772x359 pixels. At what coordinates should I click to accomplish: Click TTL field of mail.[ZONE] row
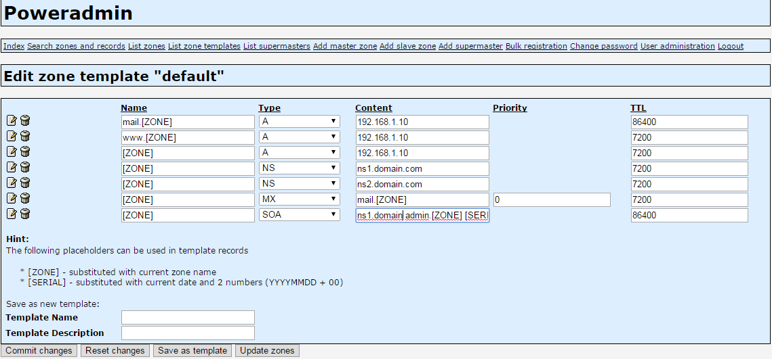689,122
